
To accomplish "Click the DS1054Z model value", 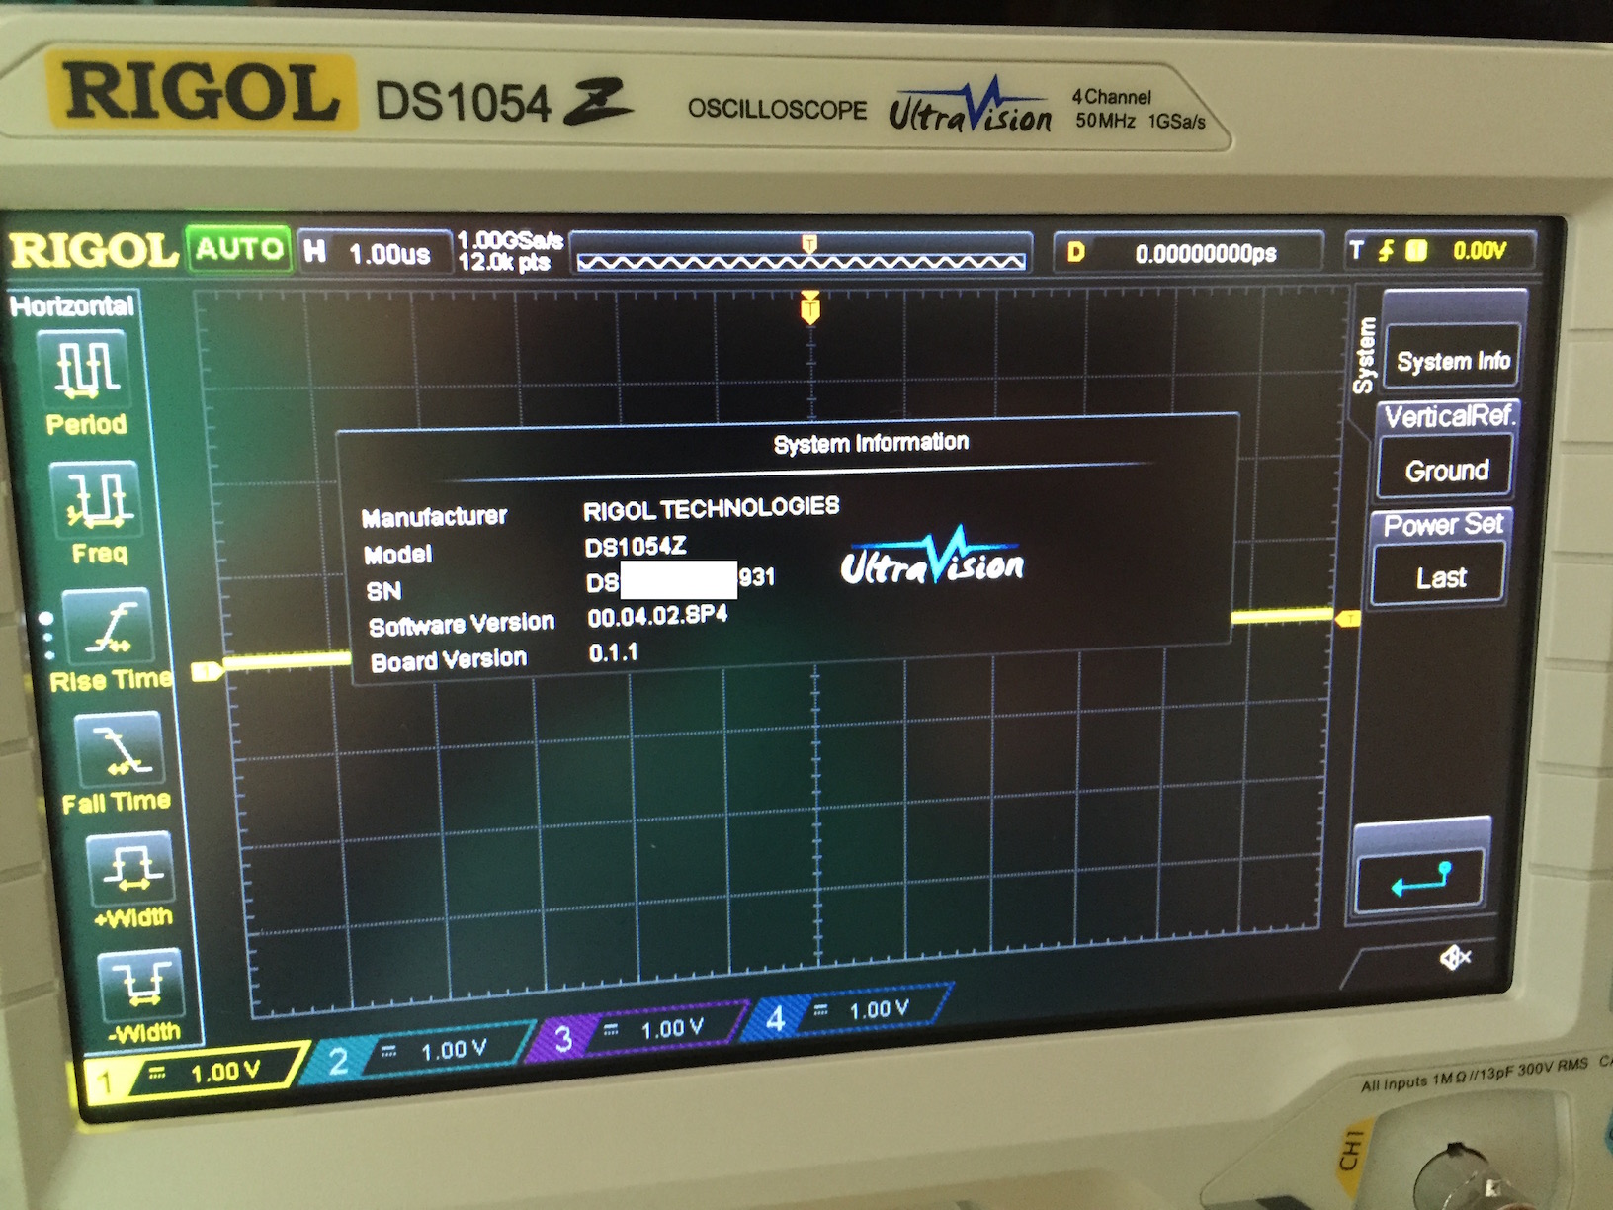I will coord(636,546).
